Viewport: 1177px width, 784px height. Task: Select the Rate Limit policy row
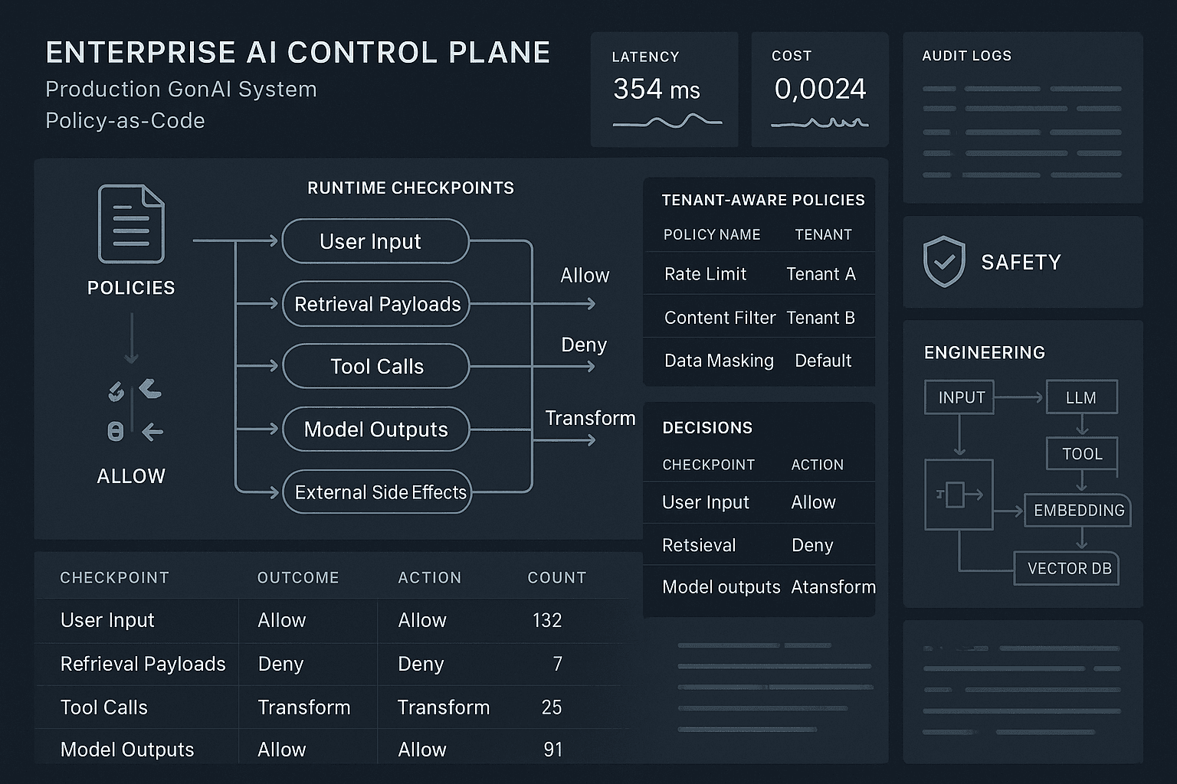pos(759,273)
